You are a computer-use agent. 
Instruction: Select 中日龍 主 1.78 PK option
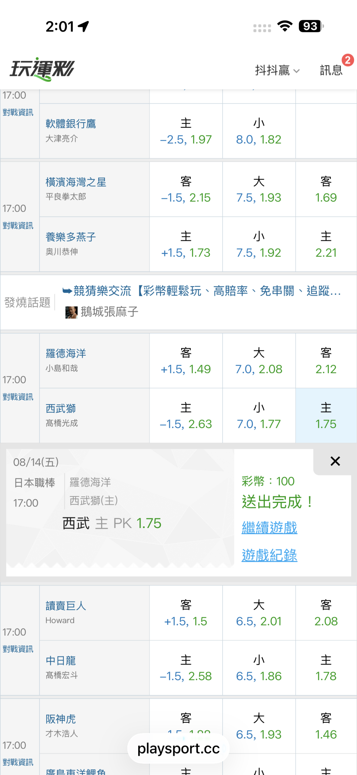pos(326,668)
